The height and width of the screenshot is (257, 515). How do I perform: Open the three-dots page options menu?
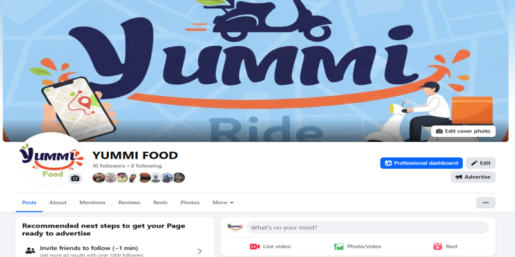[486, 202]
